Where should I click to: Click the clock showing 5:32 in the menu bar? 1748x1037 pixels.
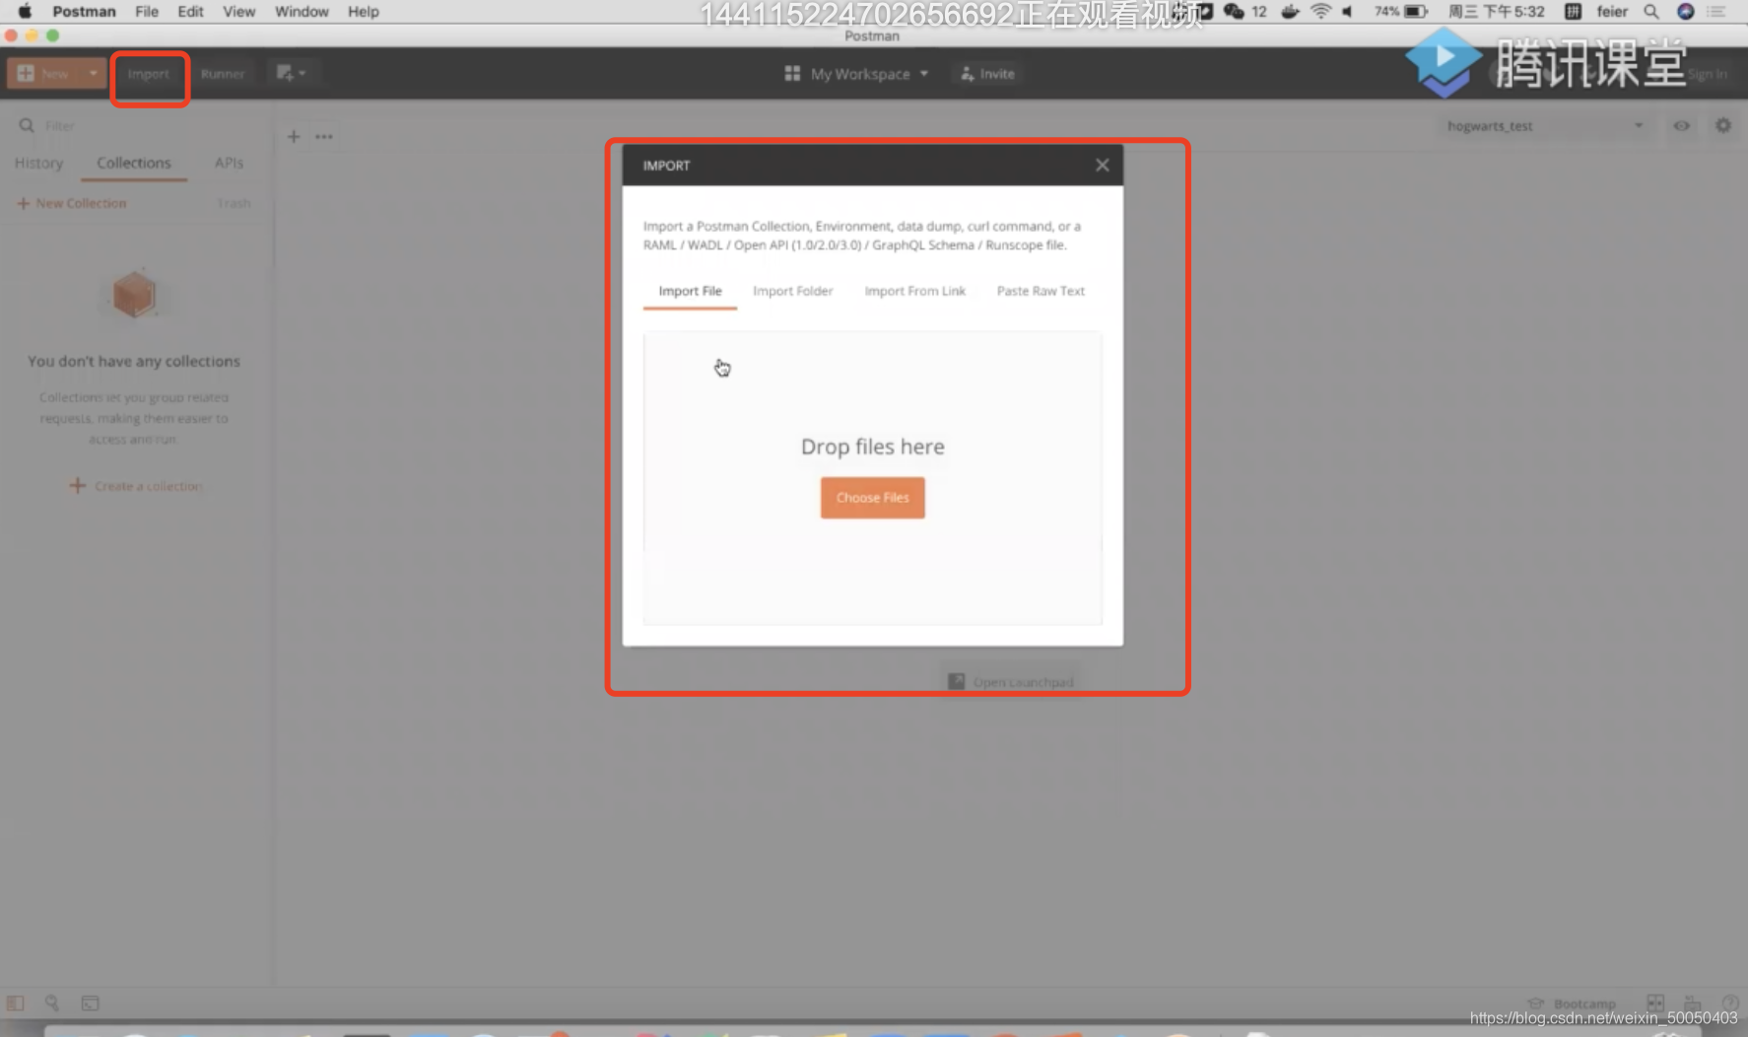tap(1497, 12)
